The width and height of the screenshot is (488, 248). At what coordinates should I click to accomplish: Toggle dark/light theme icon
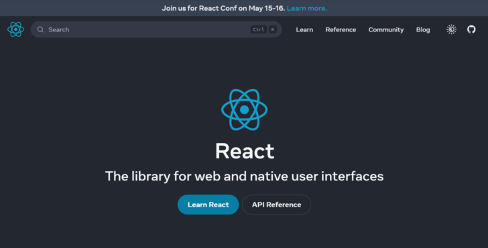[x=451, y=29]
